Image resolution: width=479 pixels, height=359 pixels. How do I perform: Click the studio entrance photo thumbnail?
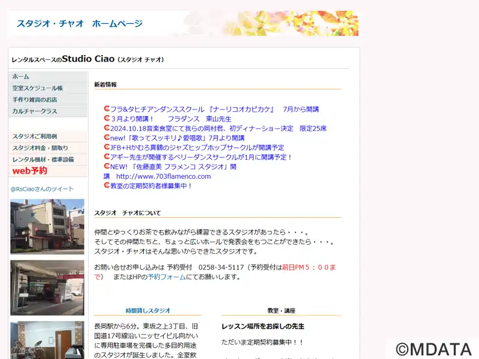coord(47,287)
